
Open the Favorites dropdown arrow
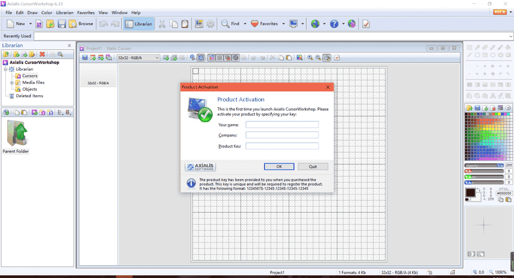click(x=284, y=24)
